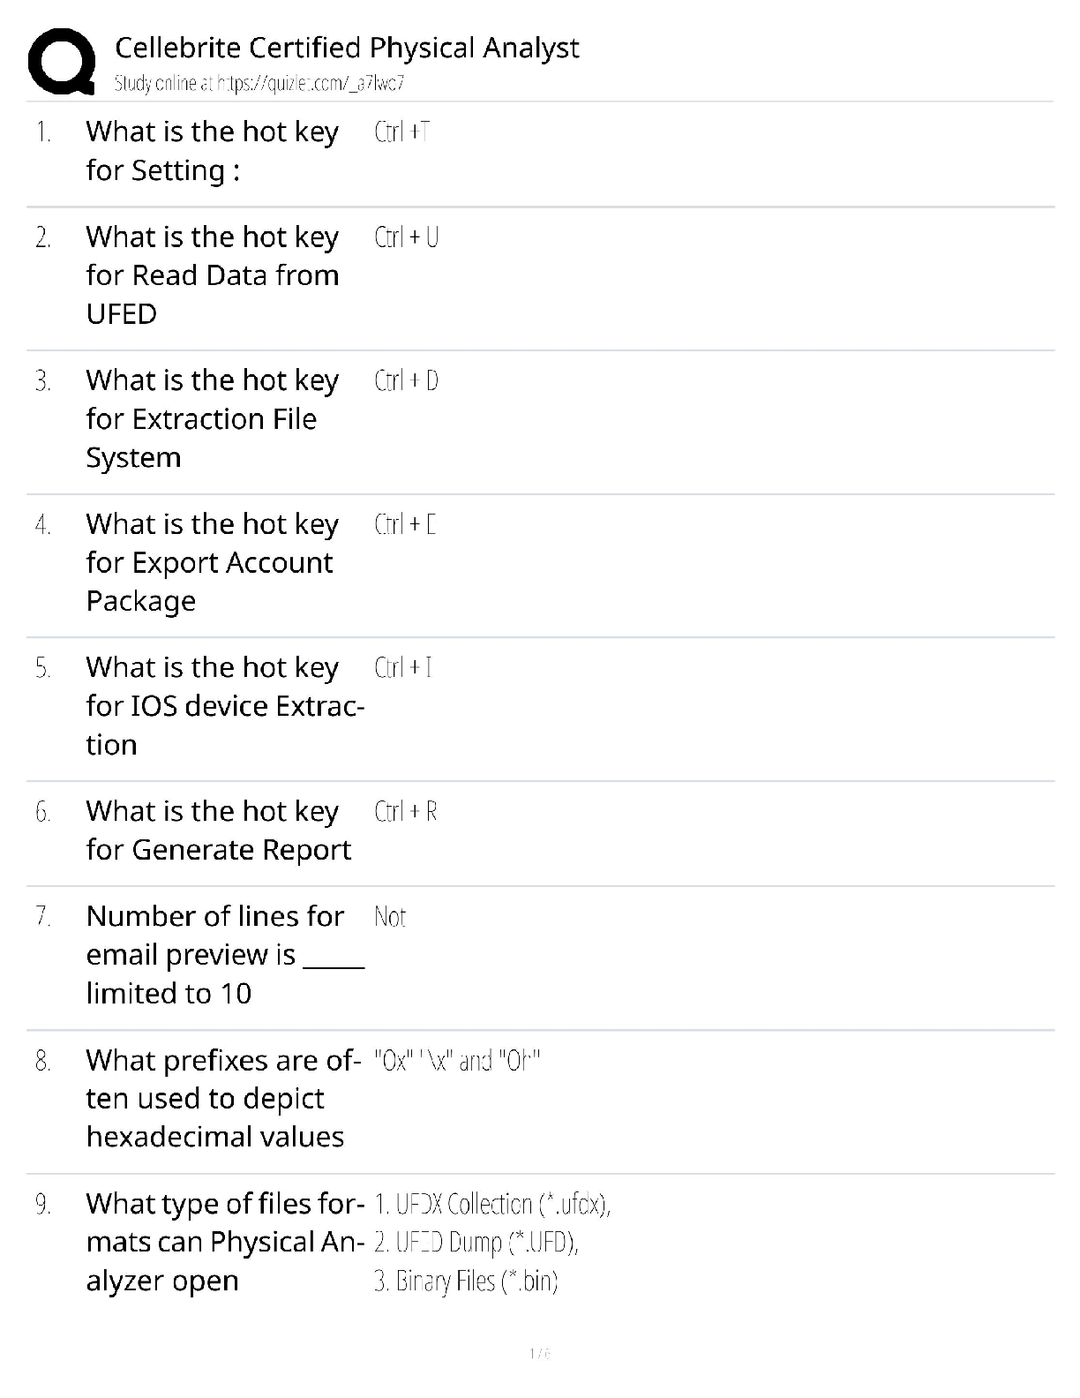Click the page number indicator at bottom
Image resolution: width=1080 pixels, height=1398 pixels.
coord(539,1354)
